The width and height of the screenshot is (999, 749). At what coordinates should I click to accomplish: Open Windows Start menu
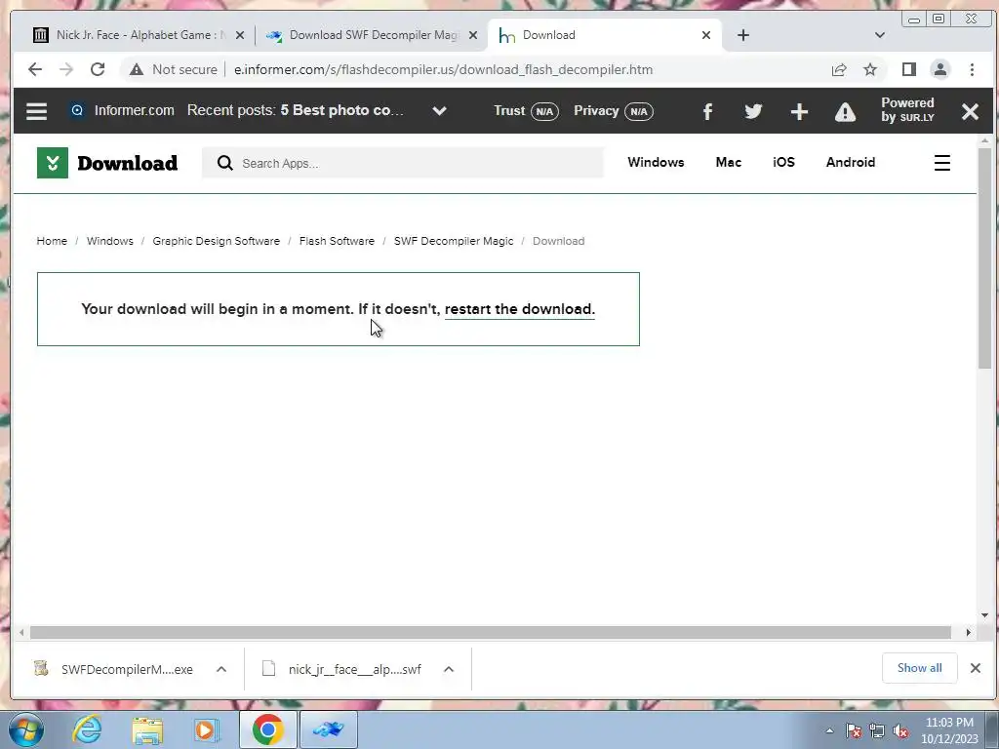(x=26, y=729)
